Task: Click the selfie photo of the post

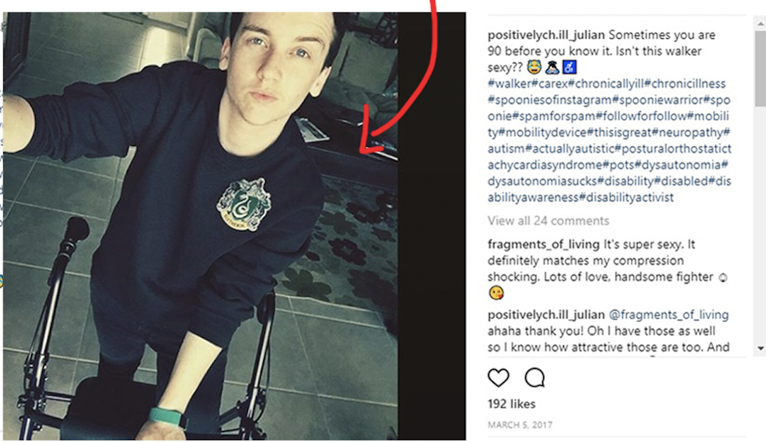Action: [x=200, y=226]
